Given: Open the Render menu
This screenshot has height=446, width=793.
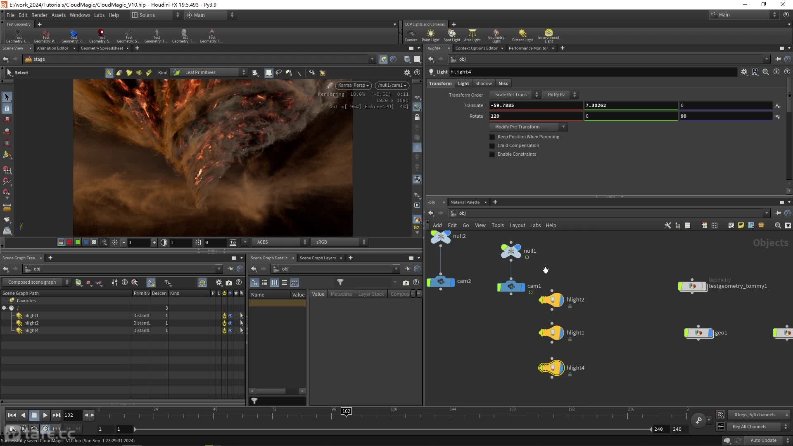Looking at the screenshot, I should click(39, 15).
